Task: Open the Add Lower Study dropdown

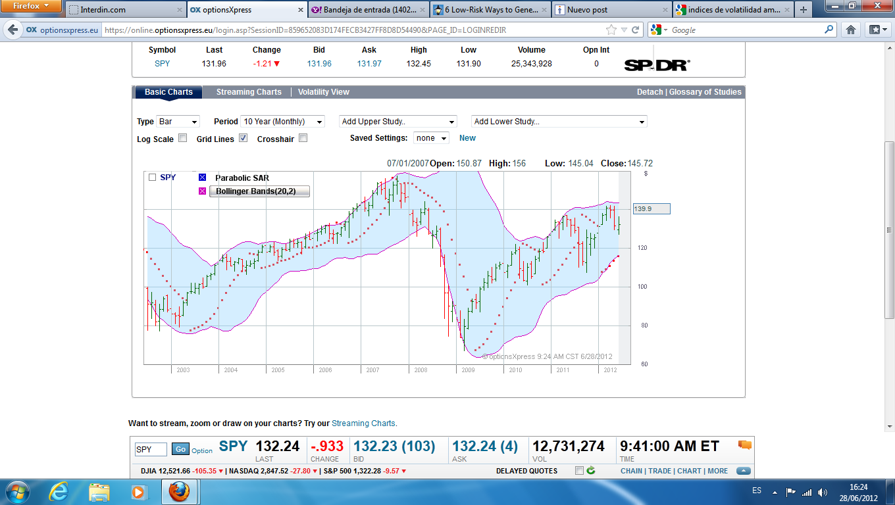Action: (559, 122)
